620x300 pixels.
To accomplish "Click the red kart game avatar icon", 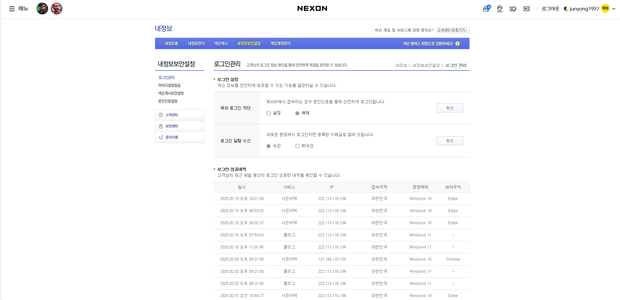I will coord(57,9).
